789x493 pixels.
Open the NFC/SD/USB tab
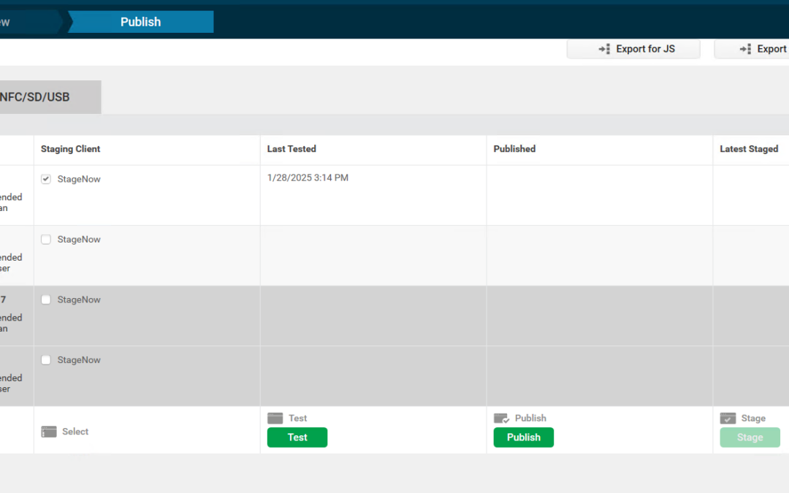[x=50, y=97]
